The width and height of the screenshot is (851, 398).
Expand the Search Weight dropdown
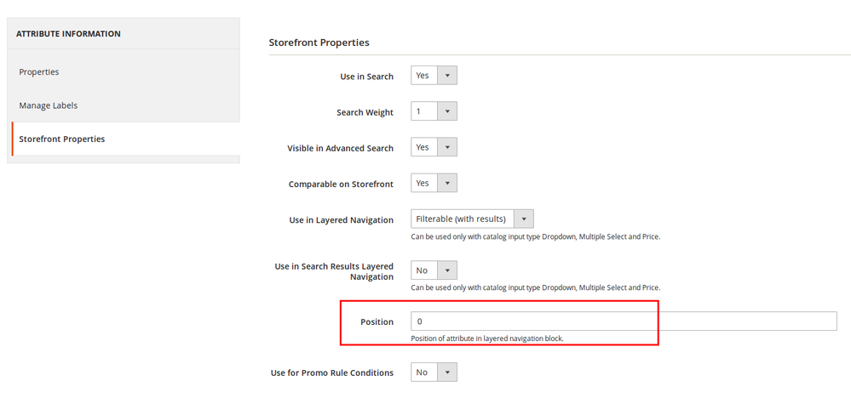tap(434, 111)
